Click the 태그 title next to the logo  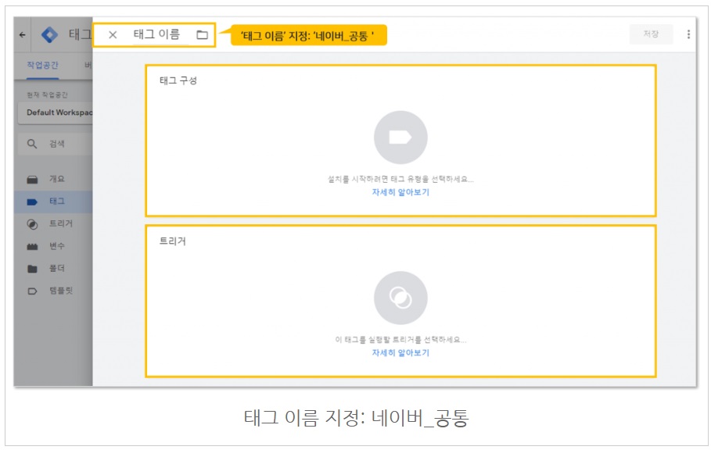click(x=80, y=34)
